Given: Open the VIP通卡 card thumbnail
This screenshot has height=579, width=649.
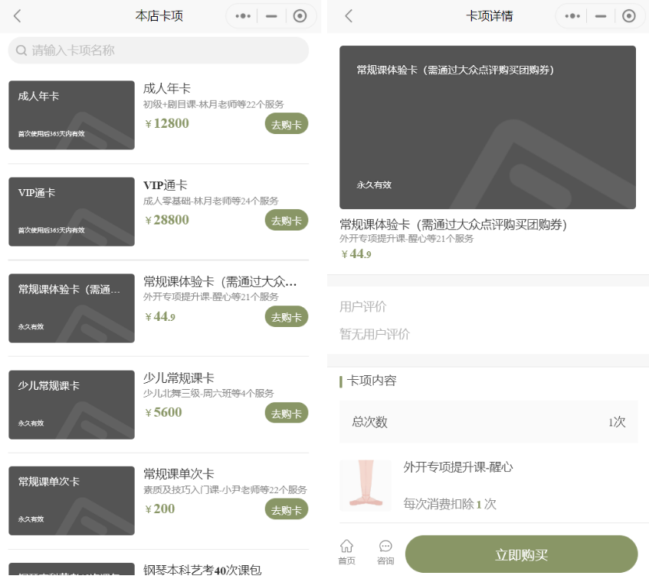Looking at the screenshot, I should (71, 211).
